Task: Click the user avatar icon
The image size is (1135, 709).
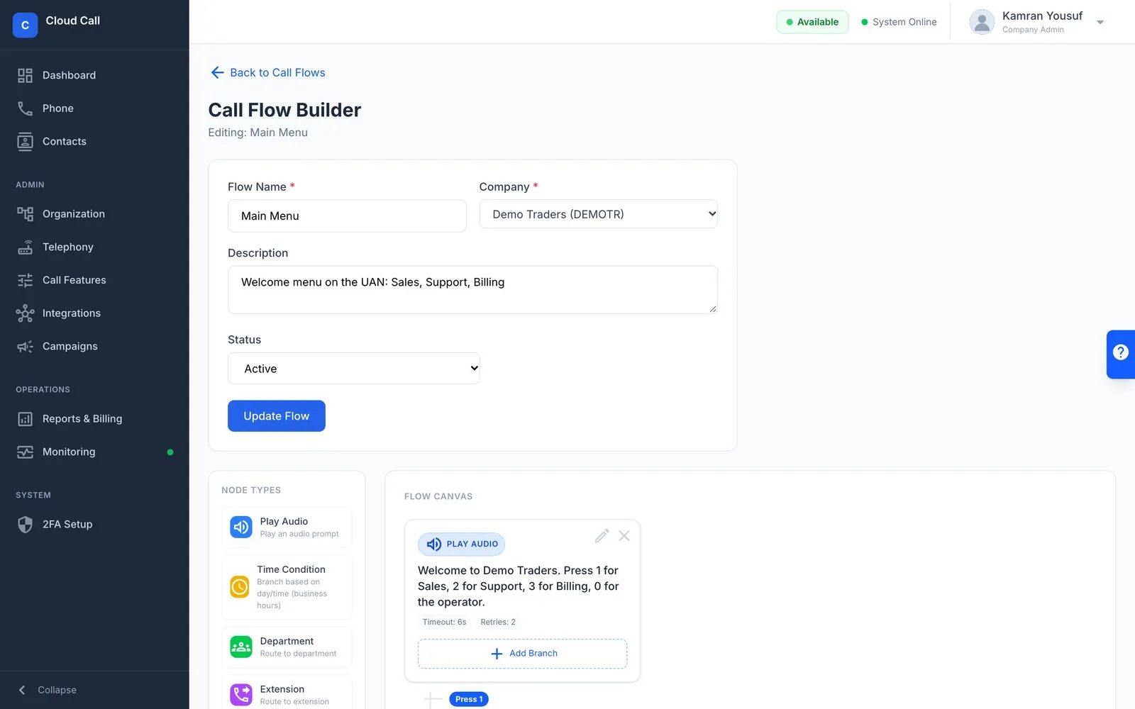Action: tap(982, 22)
